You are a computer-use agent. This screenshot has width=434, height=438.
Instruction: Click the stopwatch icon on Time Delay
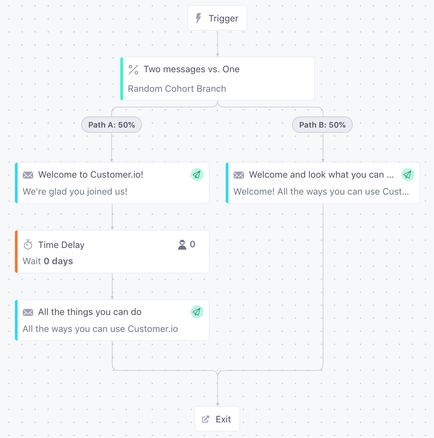click(x=28, y=245)
